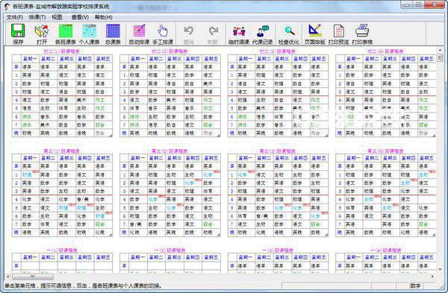This screenshot has height=293, width=448.
Task: Open the 视图 menu
Action: (x=57, y=17)
